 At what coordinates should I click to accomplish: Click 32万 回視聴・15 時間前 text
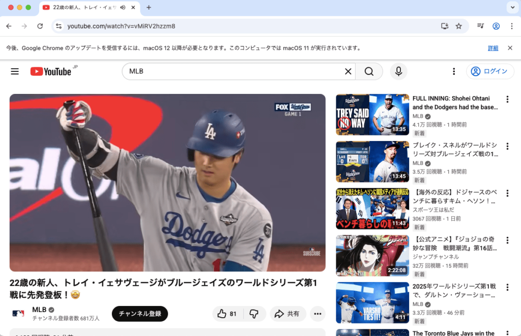[441, 266]
